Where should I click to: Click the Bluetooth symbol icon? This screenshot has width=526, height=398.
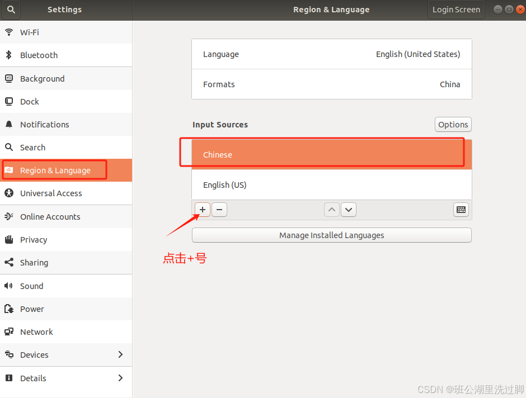click(x=9, y=55)
